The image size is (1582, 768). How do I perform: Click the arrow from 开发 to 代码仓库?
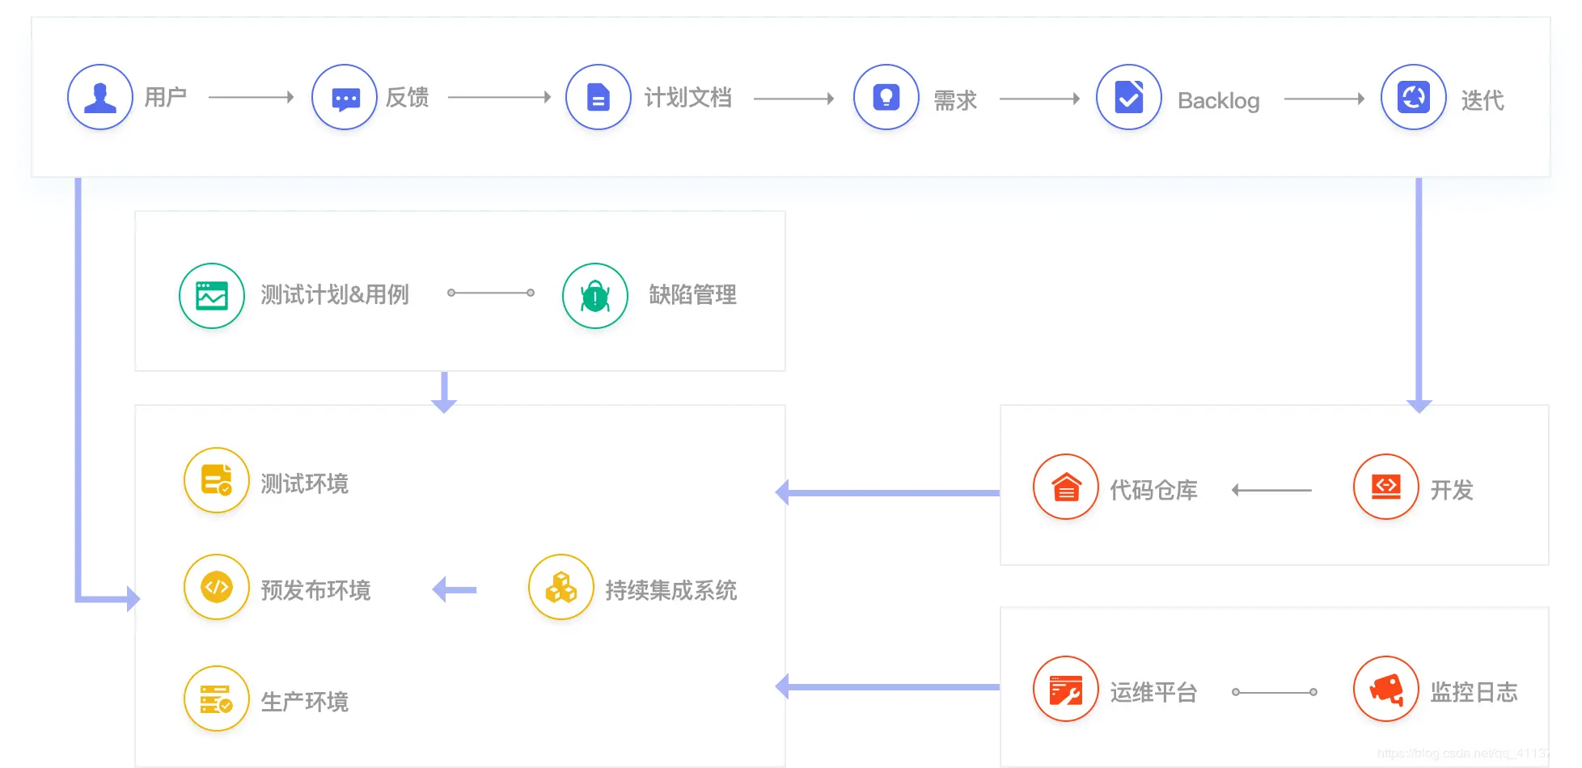pyautogui.click(x=1272, y=487)
